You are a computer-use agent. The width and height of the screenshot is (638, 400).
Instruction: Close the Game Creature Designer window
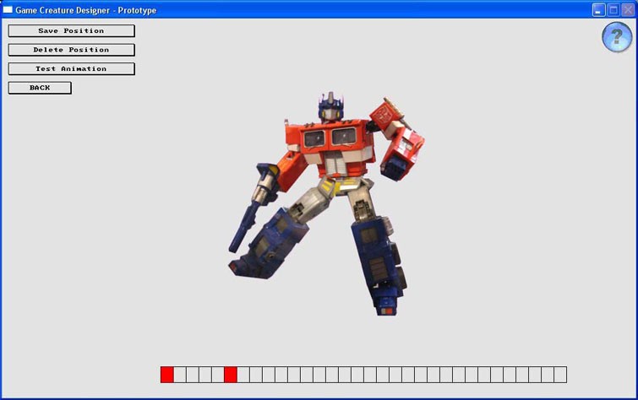pos(628,10)
